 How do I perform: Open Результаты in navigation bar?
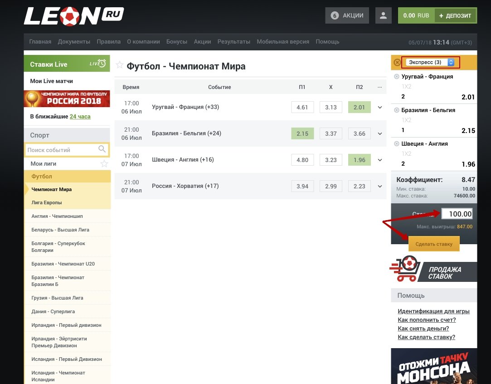click(234, 42)
